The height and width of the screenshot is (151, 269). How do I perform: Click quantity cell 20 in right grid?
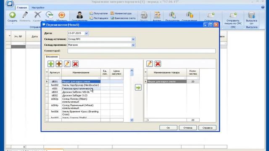coord(193,82)
